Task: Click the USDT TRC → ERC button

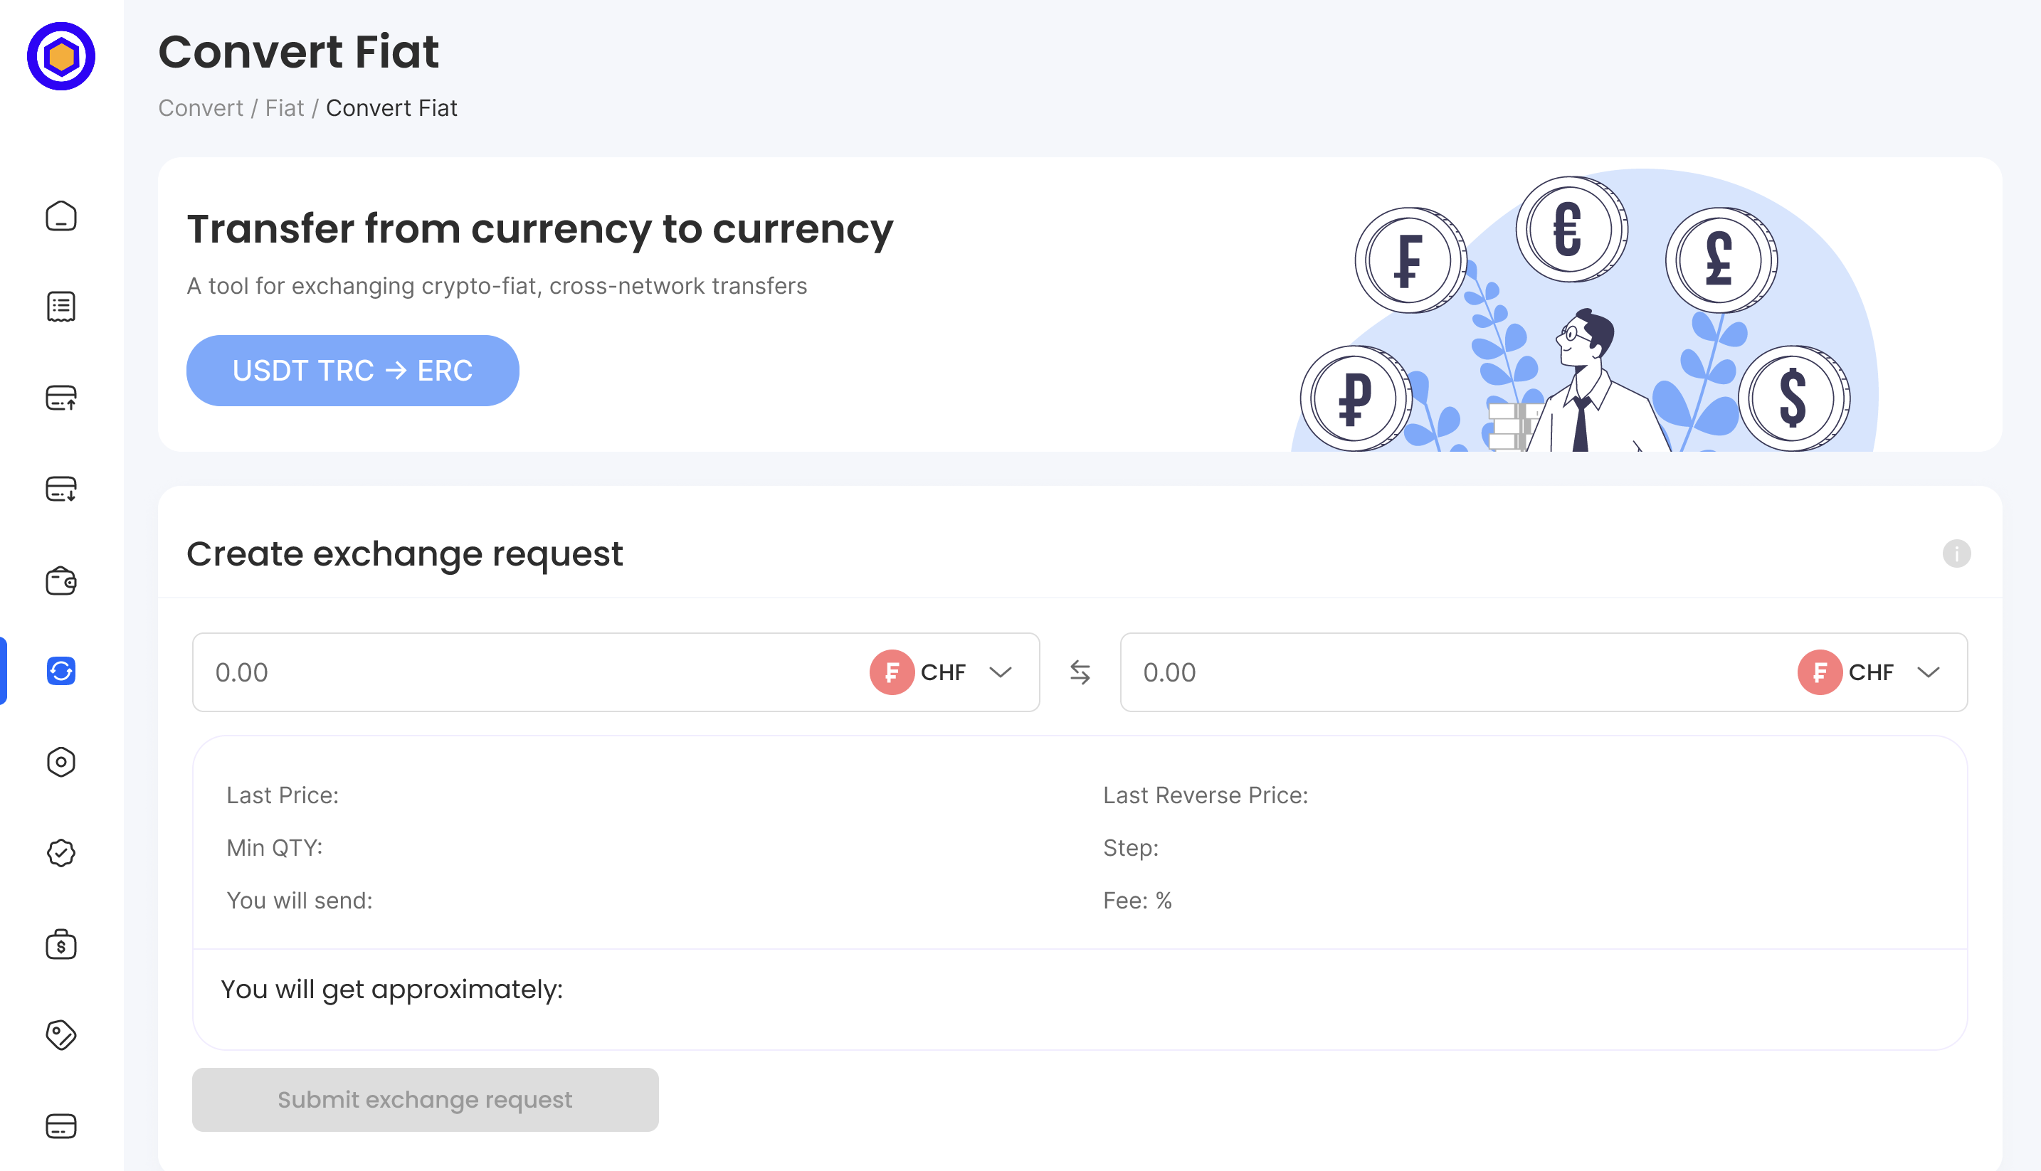Action: click(352, 371)
